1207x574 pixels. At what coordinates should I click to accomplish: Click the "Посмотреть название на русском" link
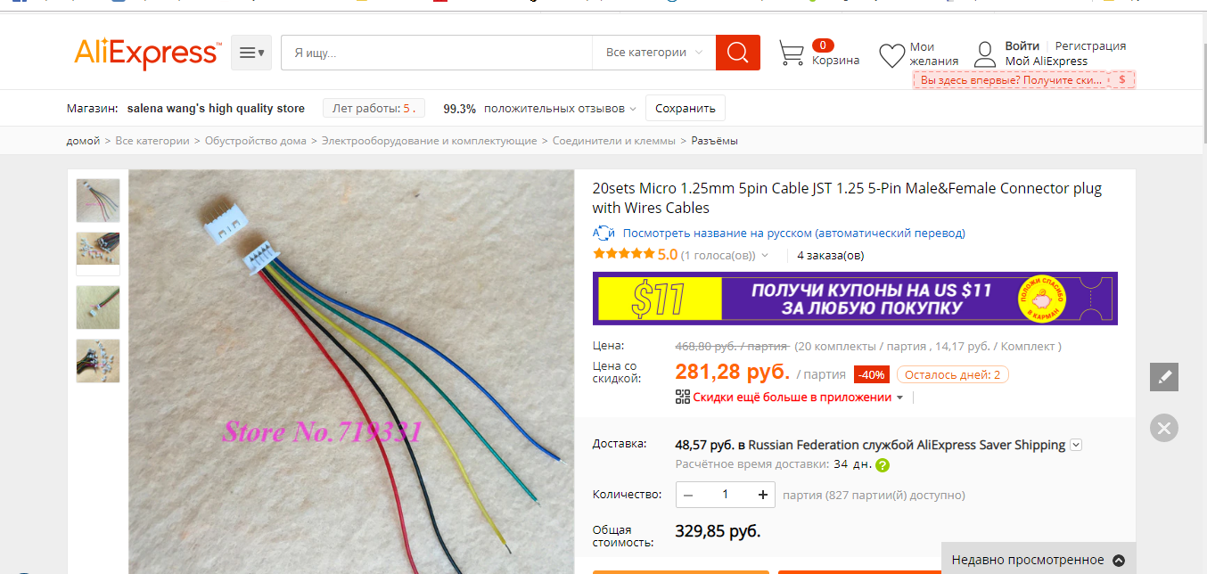point(793,233)
